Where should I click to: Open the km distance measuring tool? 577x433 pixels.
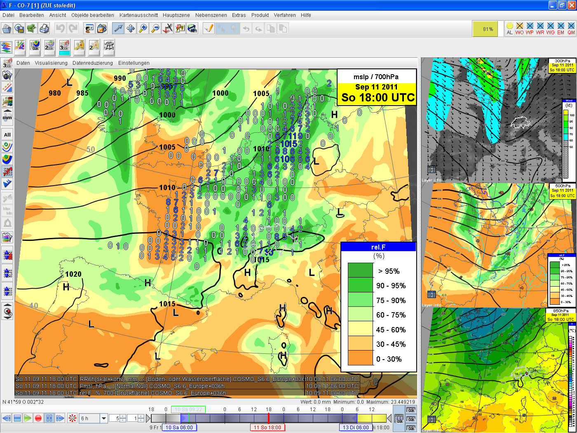pos(192,28)
